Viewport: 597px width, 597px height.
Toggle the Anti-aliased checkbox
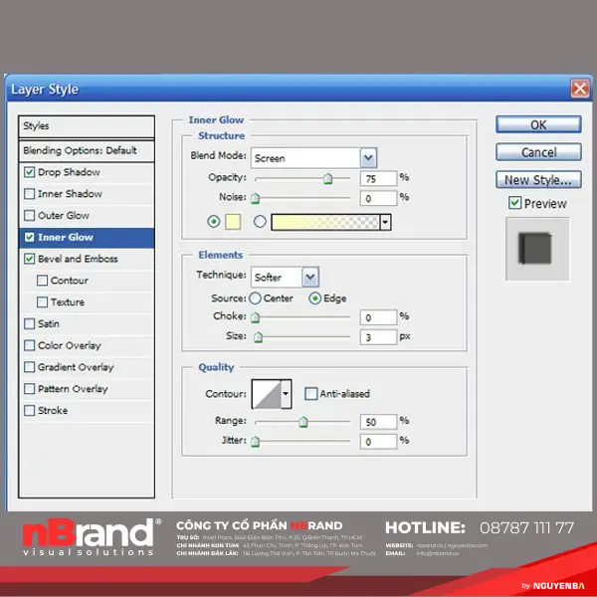click(x=311, y=394)
